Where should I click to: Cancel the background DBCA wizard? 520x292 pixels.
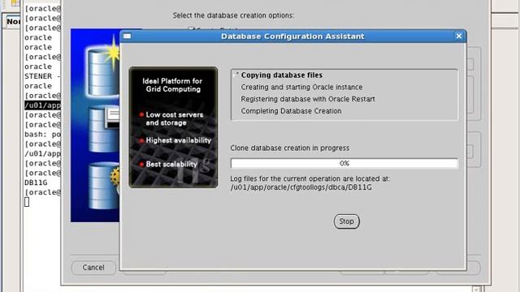coord(93,268)
